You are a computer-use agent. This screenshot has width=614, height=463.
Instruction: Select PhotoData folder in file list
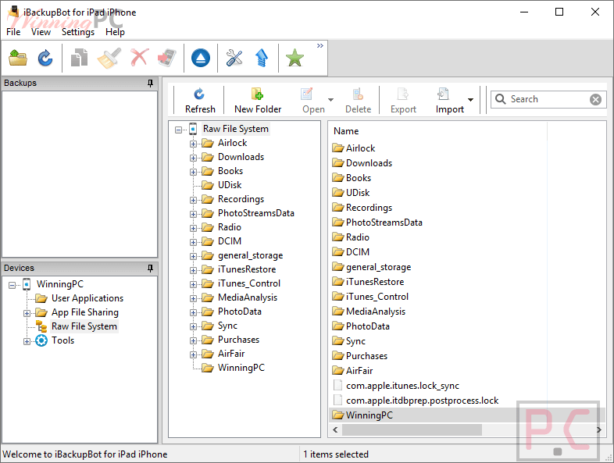tap(368, 326)
